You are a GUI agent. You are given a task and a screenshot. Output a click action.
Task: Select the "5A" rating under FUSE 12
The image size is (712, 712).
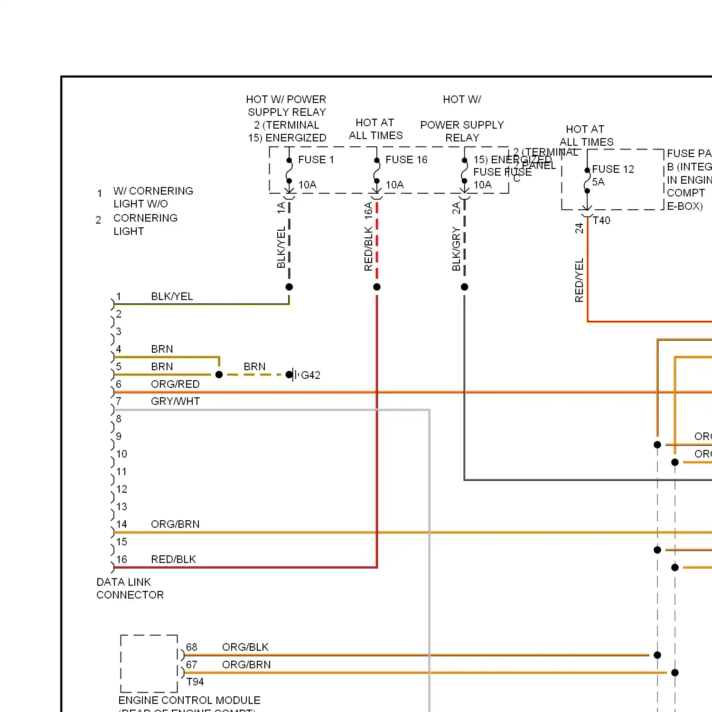point(598,182)
